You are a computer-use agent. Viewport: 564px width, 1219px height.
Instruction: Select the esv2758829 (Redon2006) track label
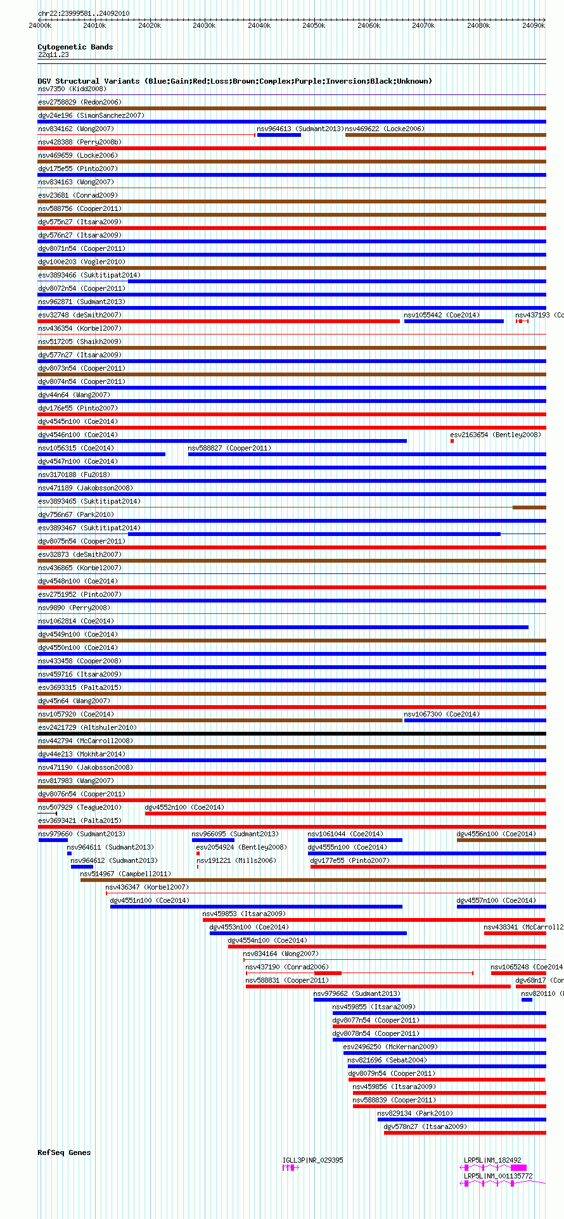[80, 102]
